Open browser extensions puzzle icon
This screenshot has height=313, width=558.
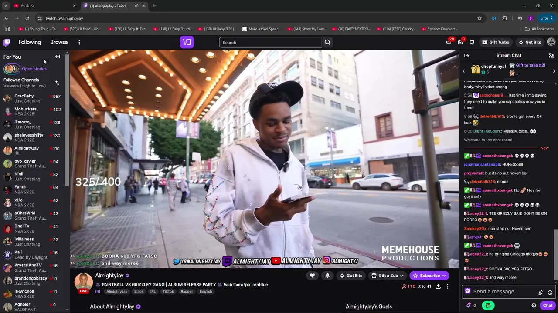pyautogui.click(x=505, y=18)
